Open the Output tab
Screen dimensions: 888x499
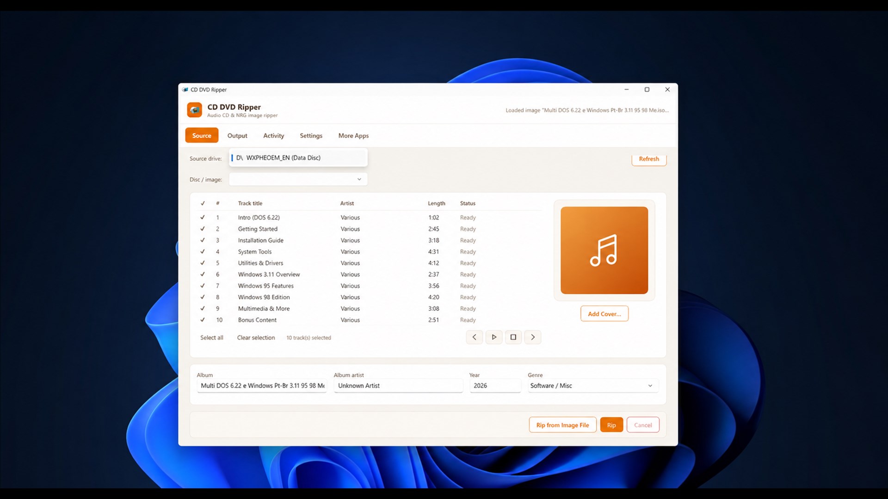pos(237,135)
